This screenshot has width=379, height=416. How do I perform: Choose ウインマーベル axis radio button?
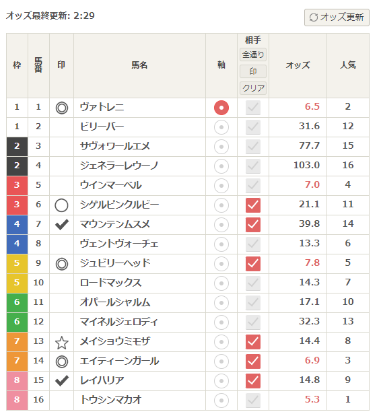coord(221,186)
